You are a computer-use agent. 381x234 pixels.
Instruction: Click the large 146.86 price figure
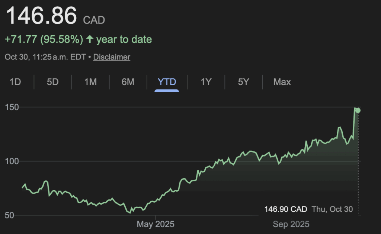click(x=41, y=16)
